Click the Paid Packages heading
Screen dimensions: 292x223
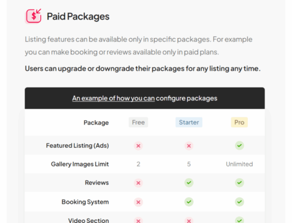(x=78, y=16)
